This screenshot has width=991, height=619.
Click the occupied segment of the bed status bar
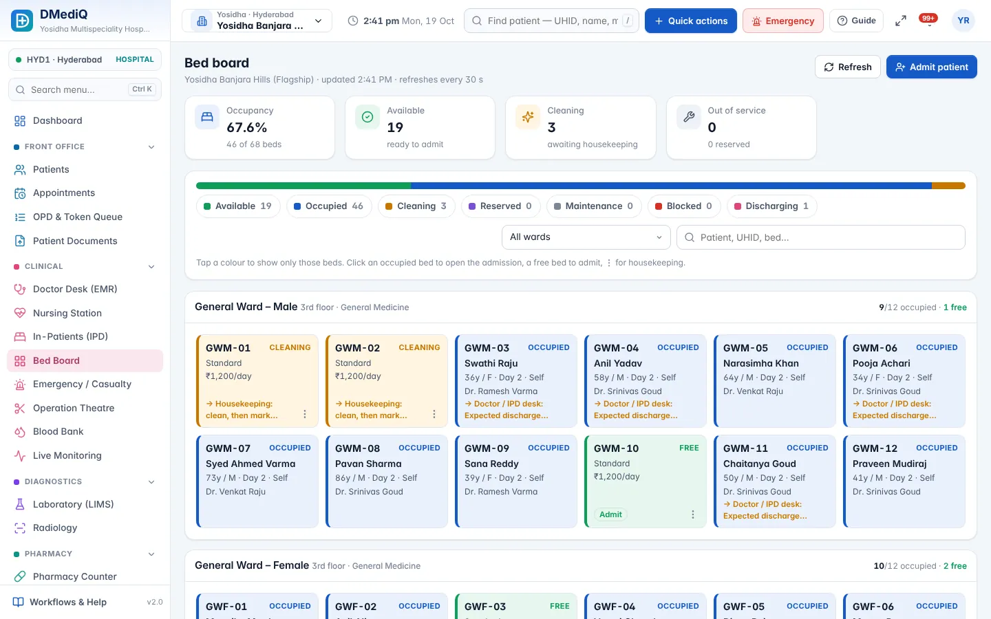tap(671, 186)
